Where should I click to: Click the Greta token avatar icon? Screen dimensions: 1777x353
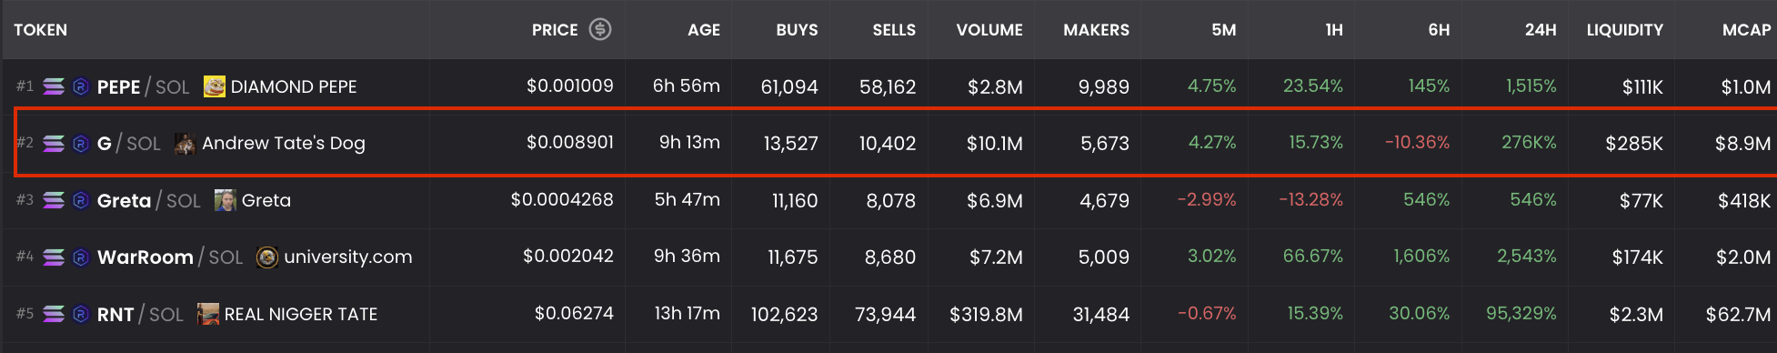(x=226, y=200)
